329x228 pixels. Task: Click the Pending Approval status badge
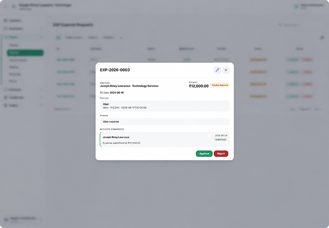pos(220,85)
